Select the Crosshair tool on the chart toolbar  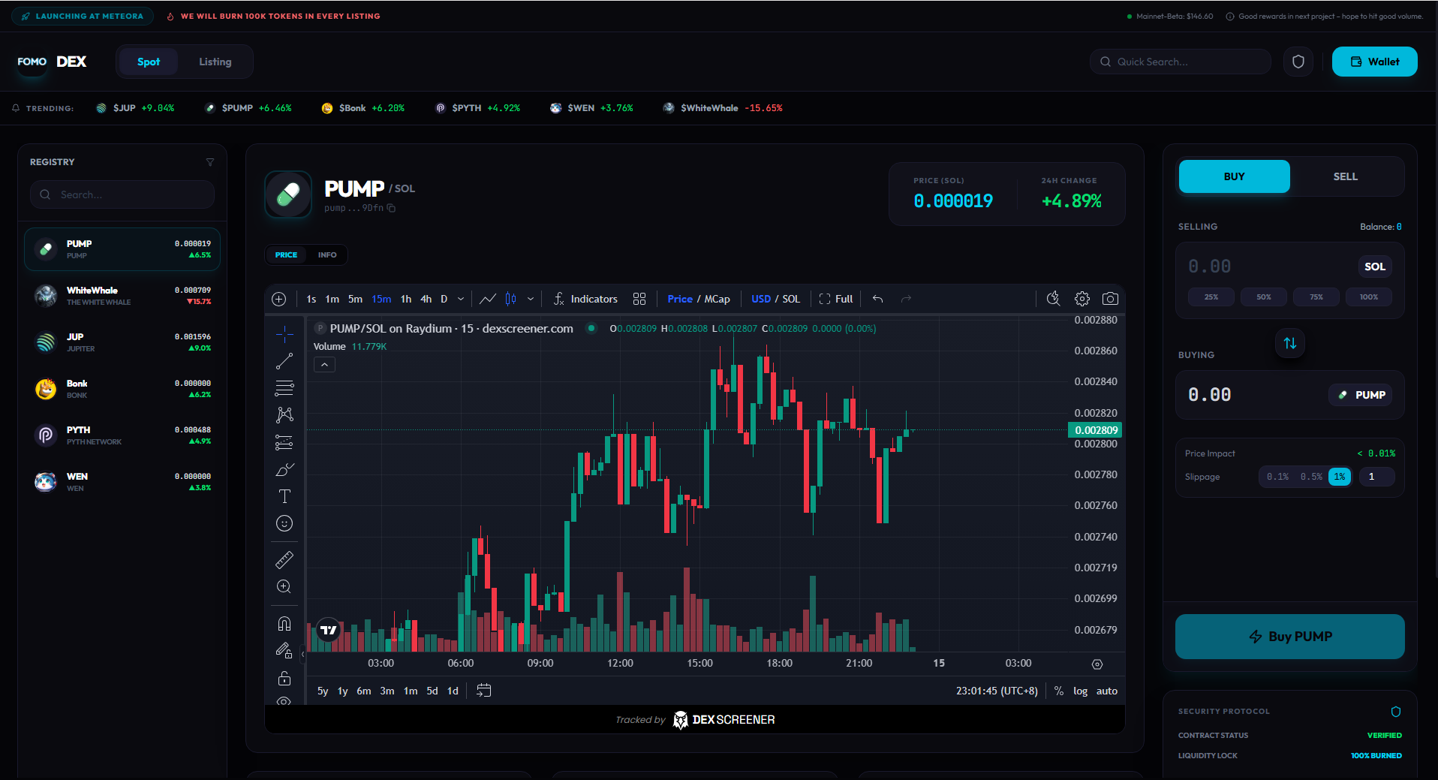[x=284, y=333]
